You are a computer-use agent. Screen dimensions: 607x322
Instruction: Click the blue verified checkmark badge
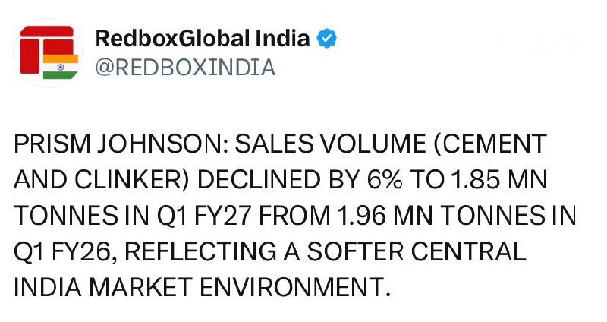[x=327, y=39]
